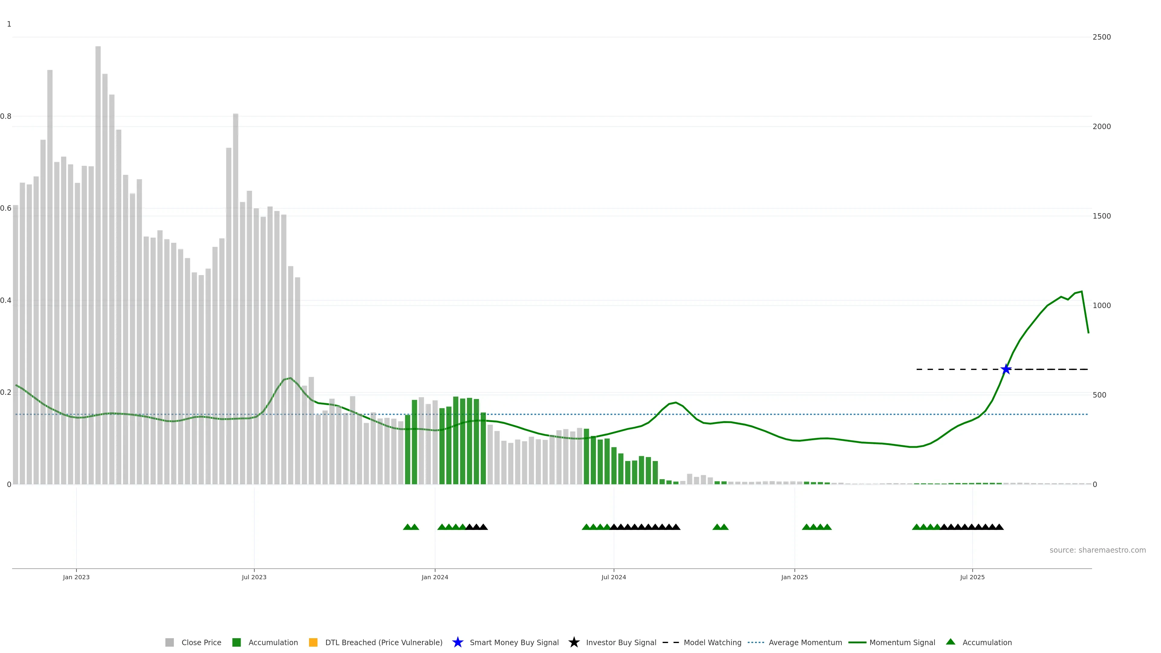Click the blue star icon in legend
The height and width of the screenshot is (653, 1161).
coord(457,642)
